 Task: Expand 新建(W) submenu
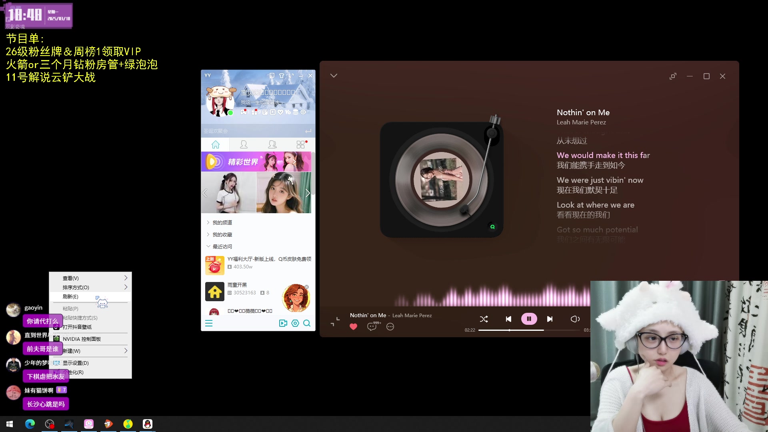90,351
